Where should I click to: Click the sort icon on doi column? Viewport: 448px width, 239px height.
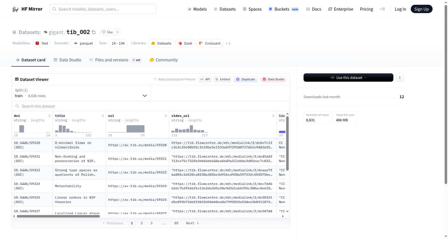[x=50, y=116]
